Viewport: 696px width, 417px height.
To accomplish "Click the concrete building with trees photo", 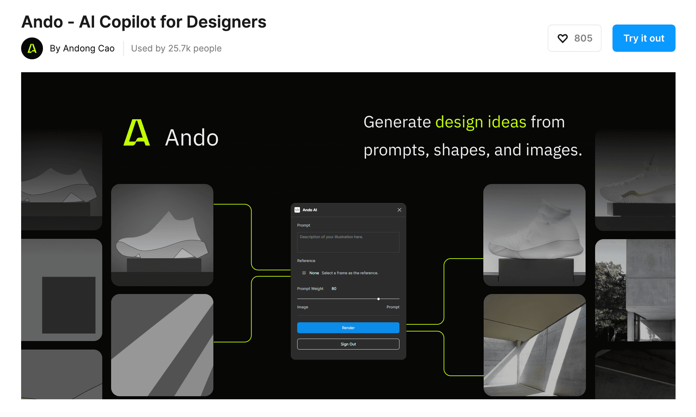I will pos(635,290).
